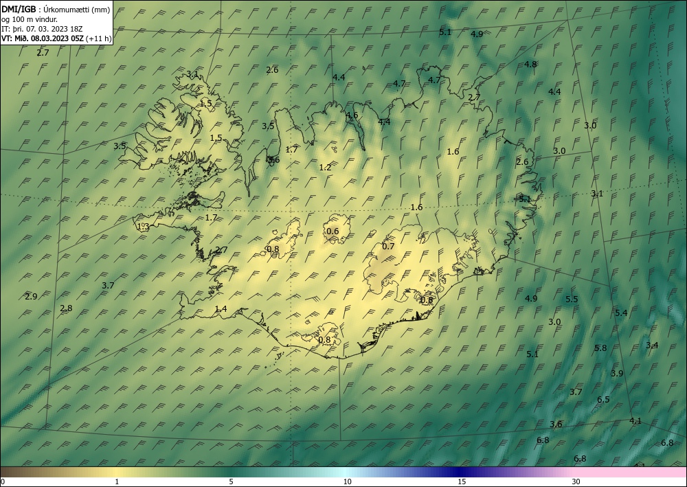
Task: Click the 3.4 value on the map
Action: click(x=652, y=346)
